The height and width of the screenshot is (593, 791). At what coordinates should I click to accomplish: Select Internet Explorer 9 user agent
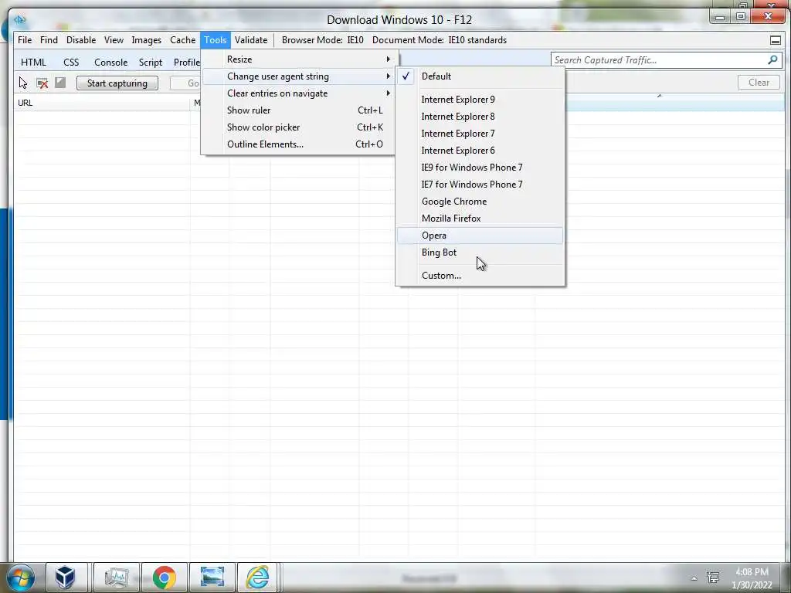point(480,100)
